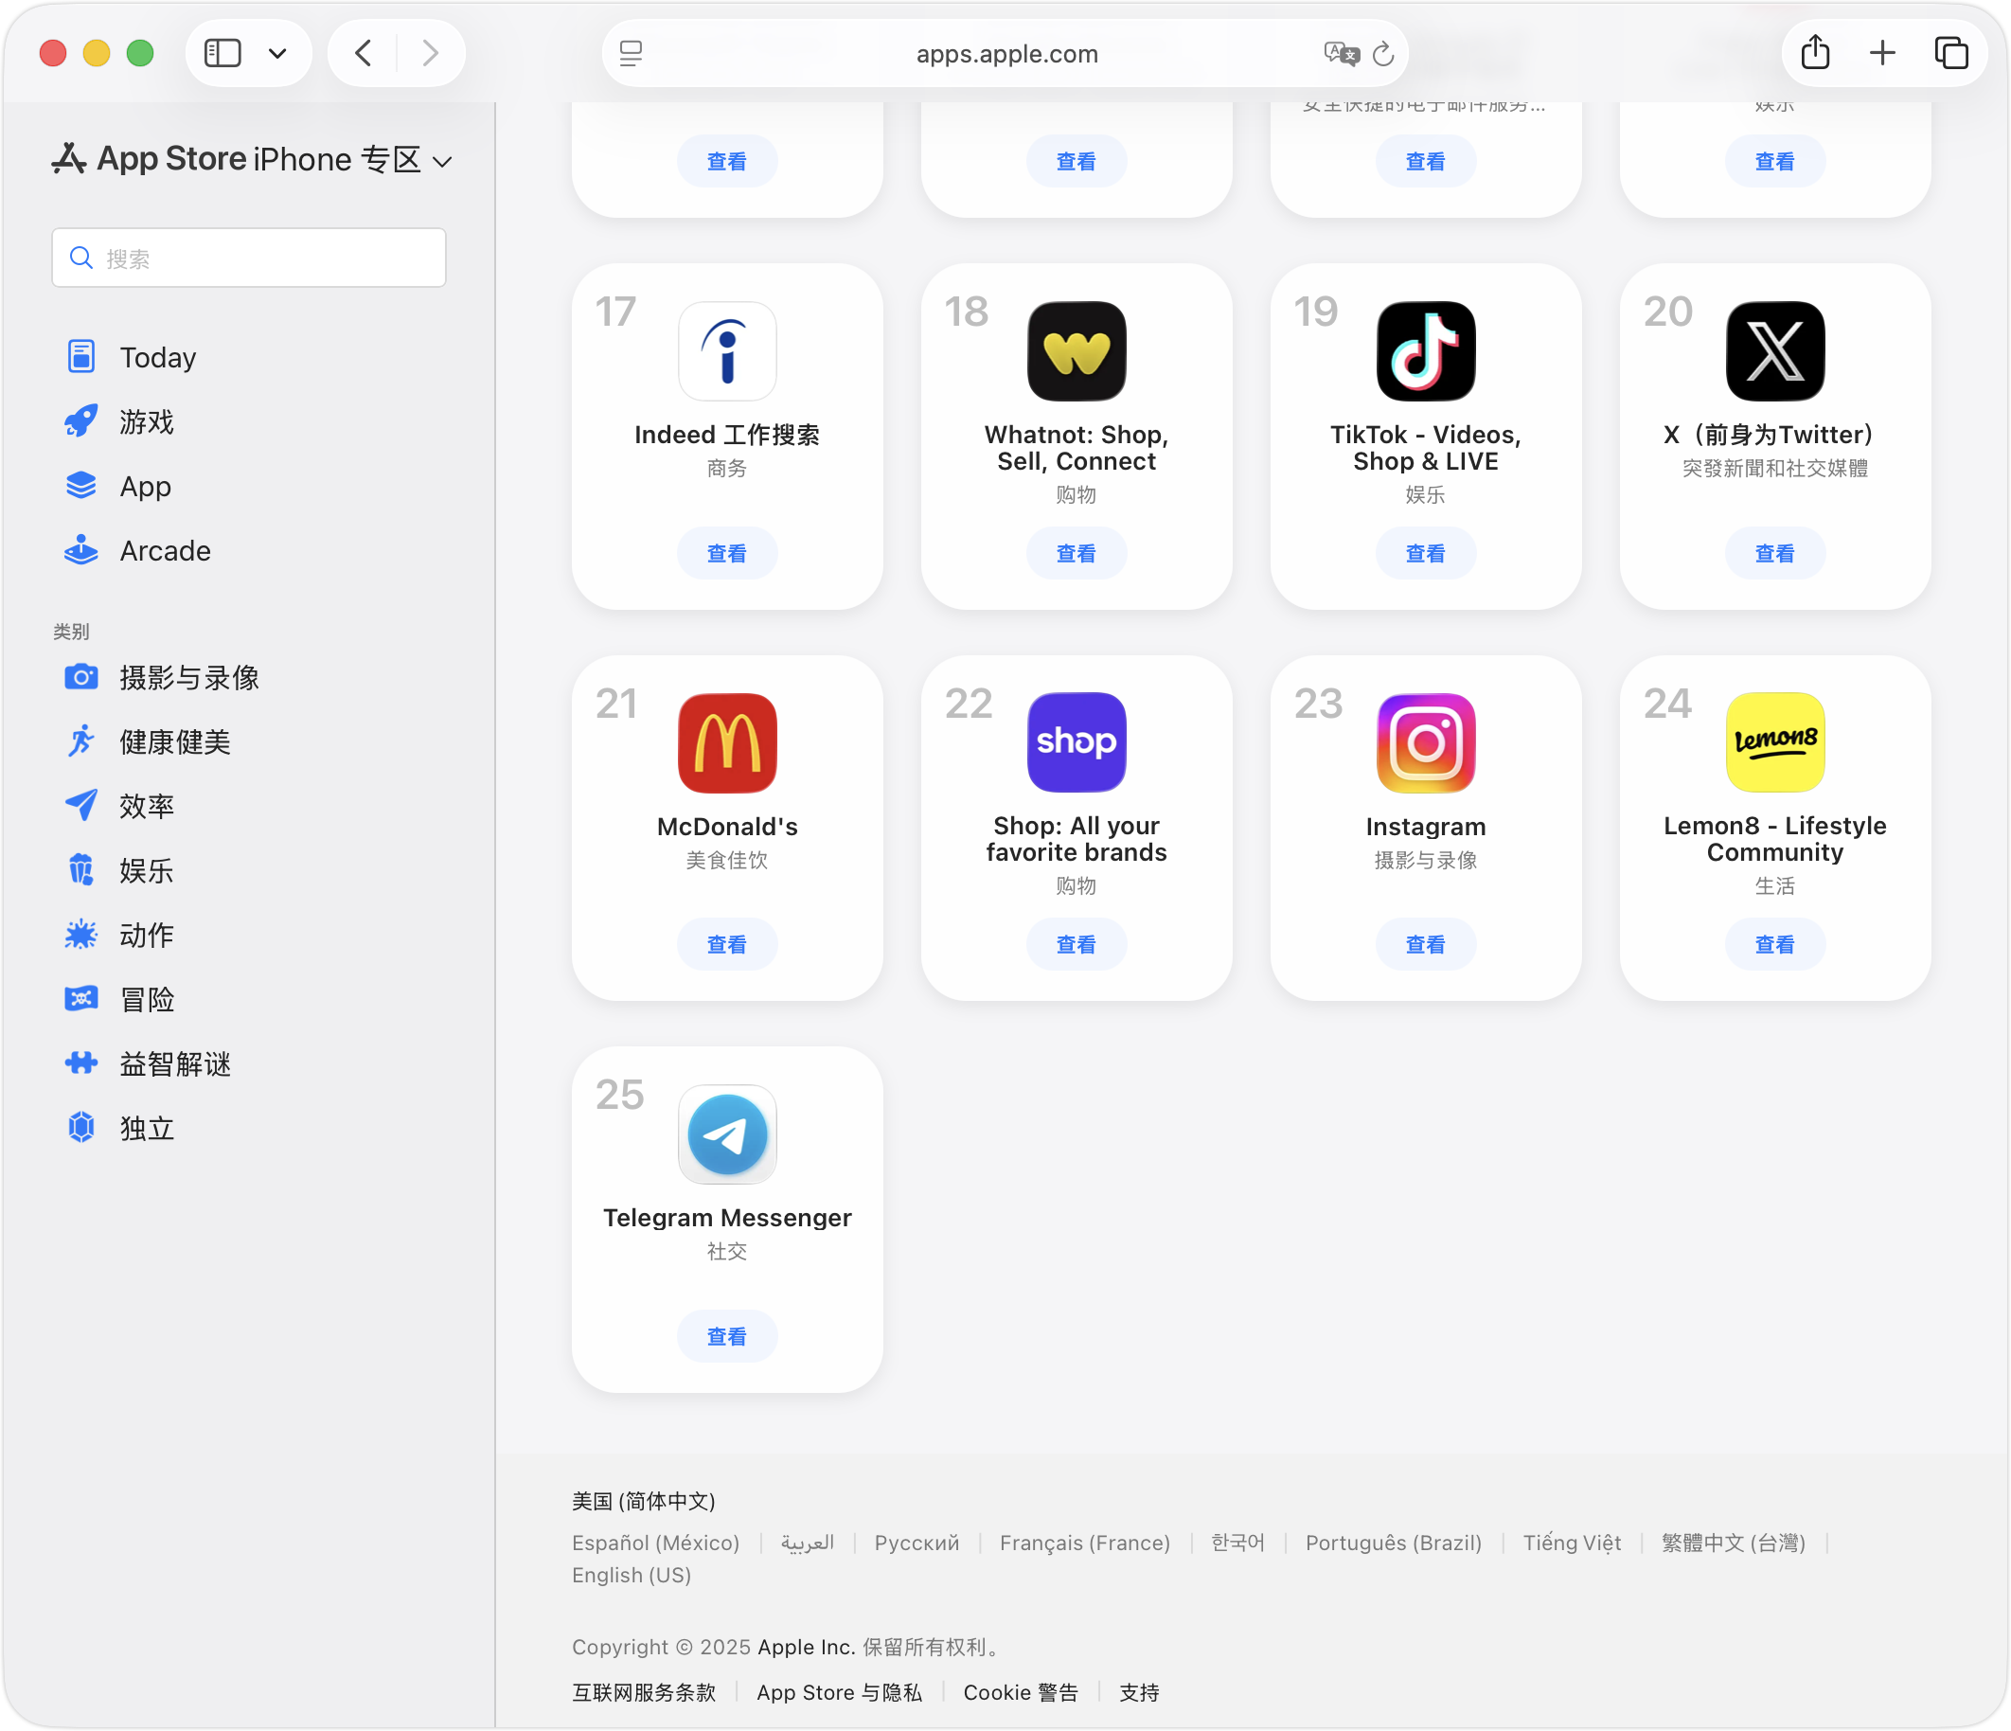Open the Arcade sidebar item
This screenshot has width=2011, height=1731.
pos(165,550)
